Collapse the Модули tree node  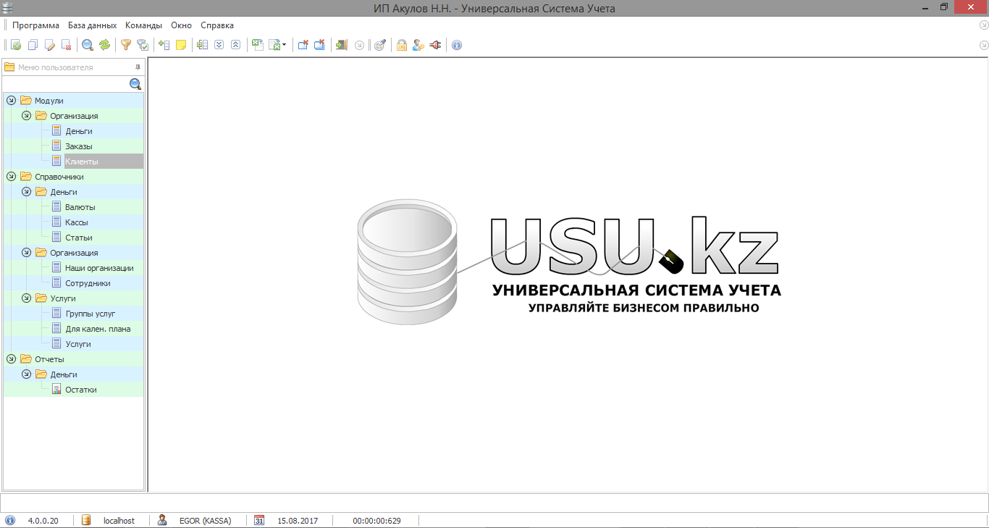tap(11, 101)
